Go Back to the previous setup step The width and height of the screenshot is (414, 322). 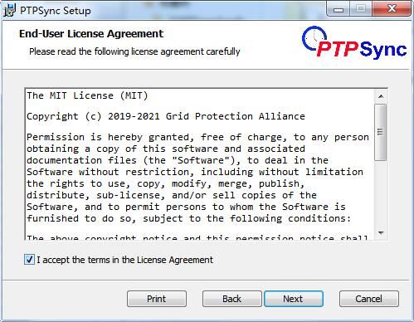pyautogui.click(x=231, y=299)
